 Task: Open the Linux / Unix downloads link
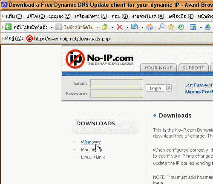93,157
